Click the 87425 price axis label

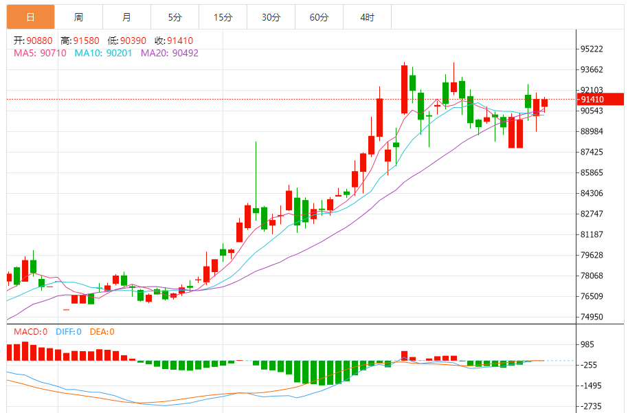pyautogui.click(x=592, y=153)
